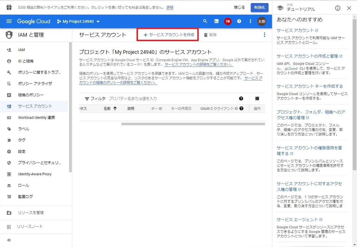
Task: Open サービス アカウントに対するアクセス権の管理 link
Action: pos(309,186)
